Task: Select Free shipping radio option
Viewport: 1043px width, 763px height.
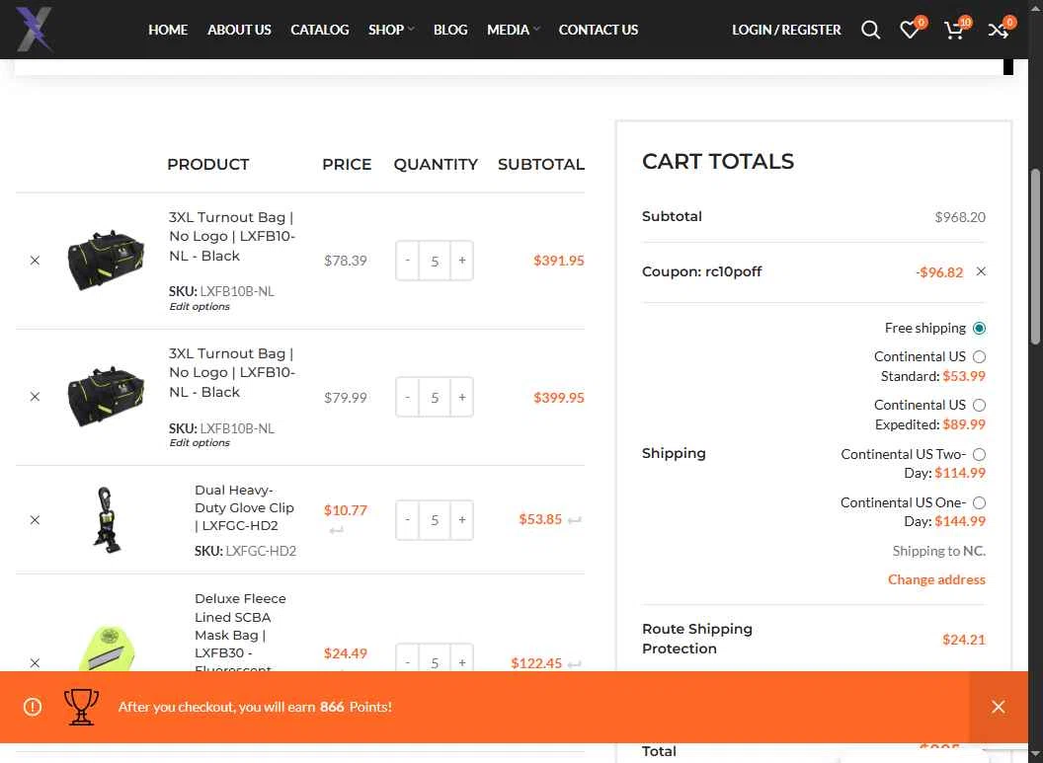Action: point(979,329)
